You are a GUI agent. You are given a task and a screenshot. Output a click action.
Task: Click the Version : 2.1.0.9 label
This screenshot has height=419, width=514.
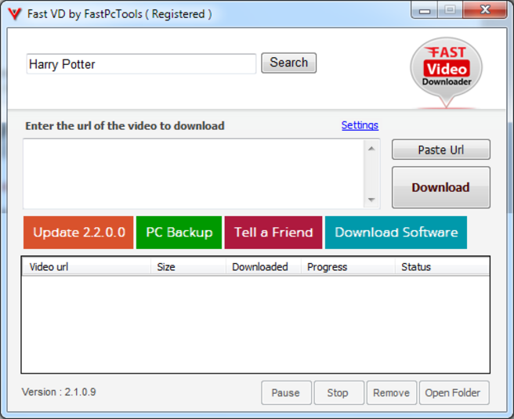point(59,392)
